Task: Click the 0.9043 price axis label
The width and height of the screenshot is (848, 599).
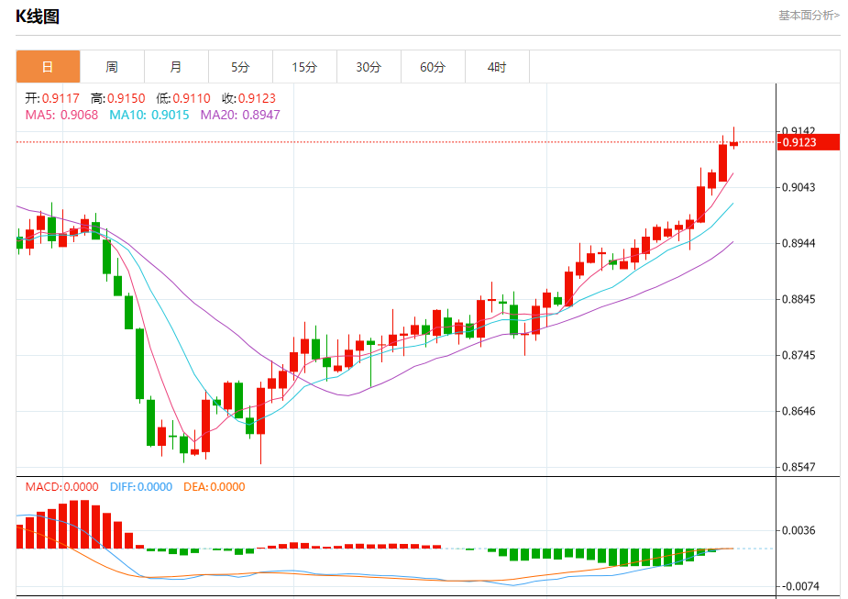Action: pos(798,187)
